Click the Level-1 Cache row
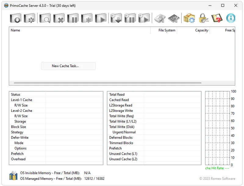This screenshot has height=186, width=244. [x=56, y=100]
